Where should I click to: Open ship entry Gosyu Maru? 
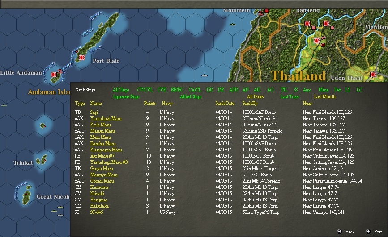[102, 168]
